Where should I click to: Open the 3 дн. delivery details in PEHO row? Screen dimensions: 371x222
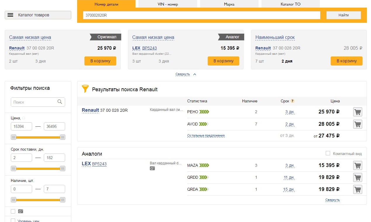coord(290,112)
